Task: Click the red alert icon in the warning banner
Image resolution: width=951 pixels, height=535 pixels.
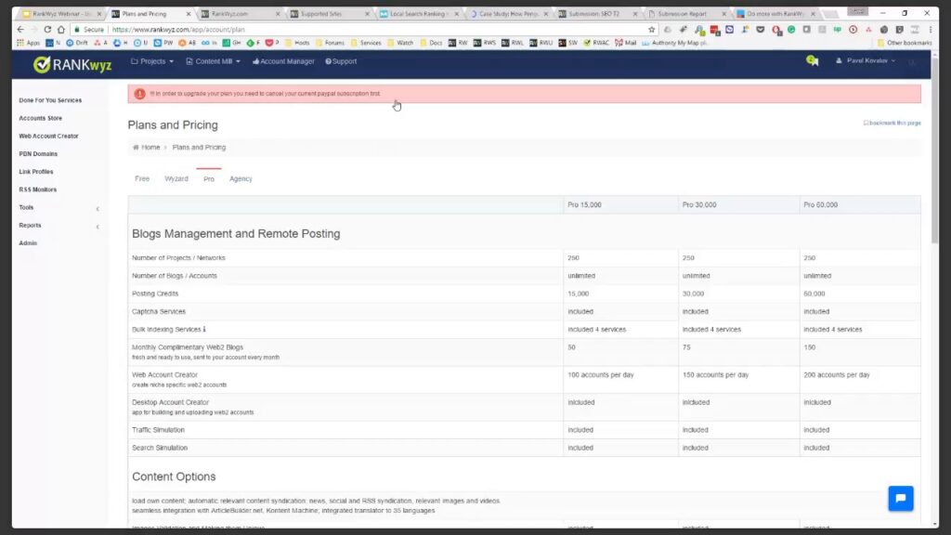Action: (139, 94)
